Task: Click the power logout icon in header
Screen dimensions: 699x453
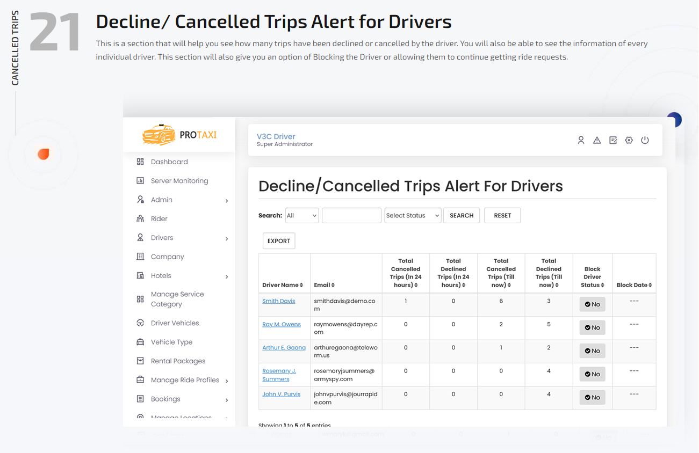Action: 645,140
